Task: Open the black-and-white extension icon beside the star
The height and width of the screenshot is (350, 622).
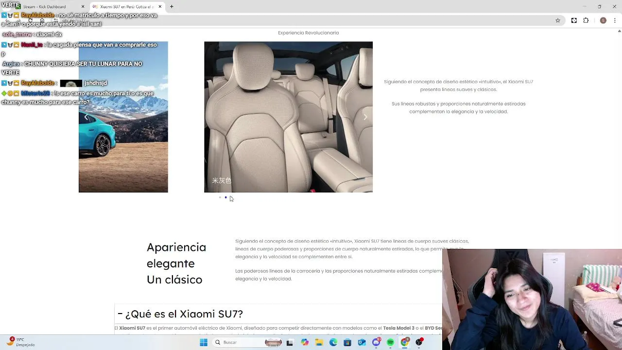Action: pos(574,20)
